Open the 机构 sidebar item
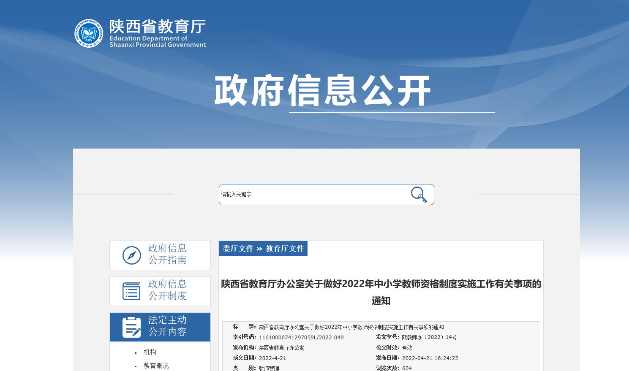Image resolution: width=629 pixels, height=371 pixels. coord(150,352)
